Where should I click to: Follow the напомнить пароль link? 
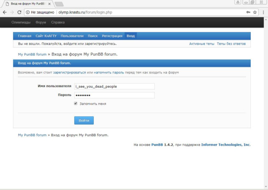point(109,72)
